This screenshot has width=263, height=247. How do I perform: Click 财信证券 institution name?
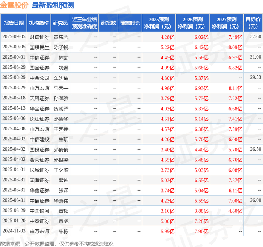(39, 37)
